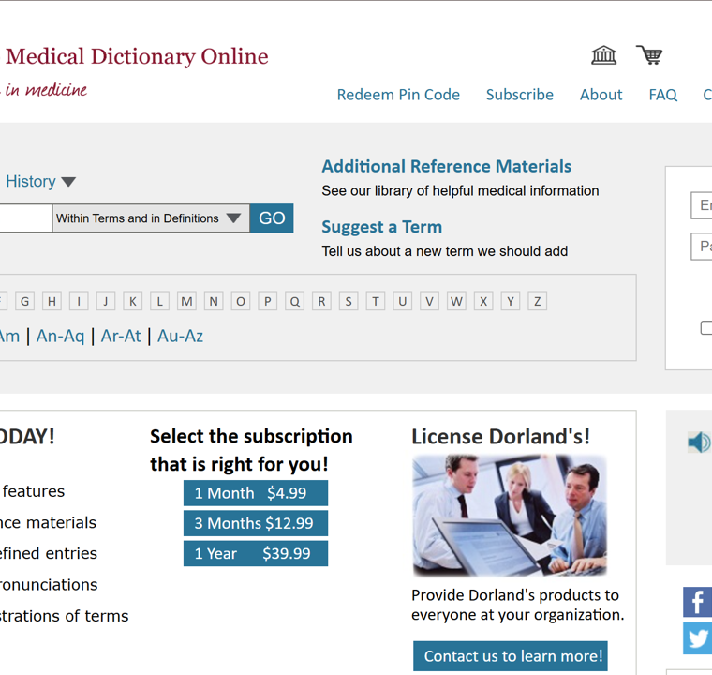Select letter J in alphabet index
712x675 pixels.
pyautogui.click(x=106, y=301)
